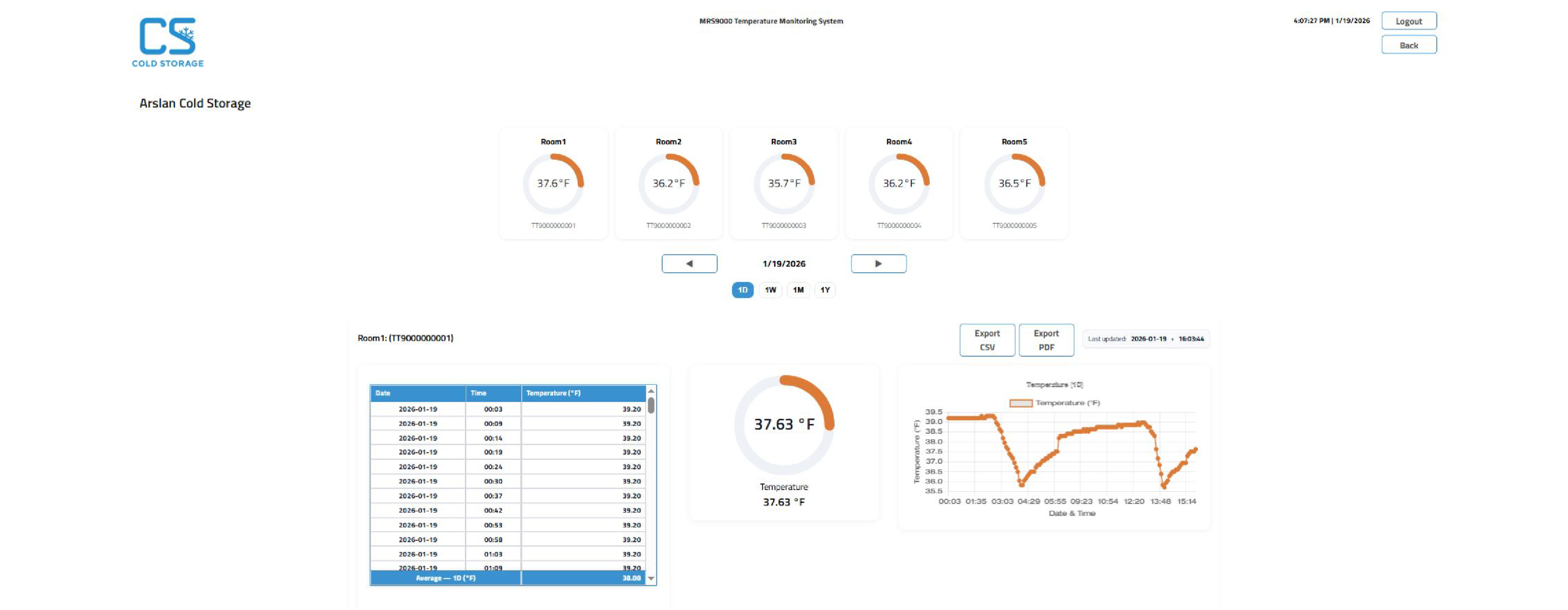This screenshot has width=1568, height=610.
Task: Select the Room1 temperature gauge card
Action: [x=552, y=184]
